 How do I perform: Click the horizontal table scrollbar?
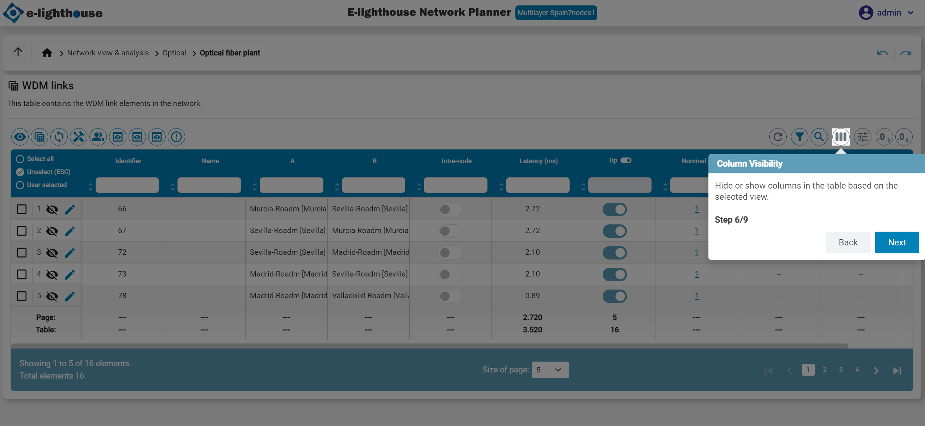click(x=429, y=346)
